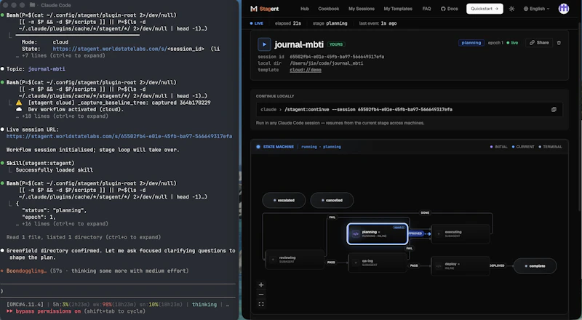Open the cloud://demo template link

tap(306, 70)
